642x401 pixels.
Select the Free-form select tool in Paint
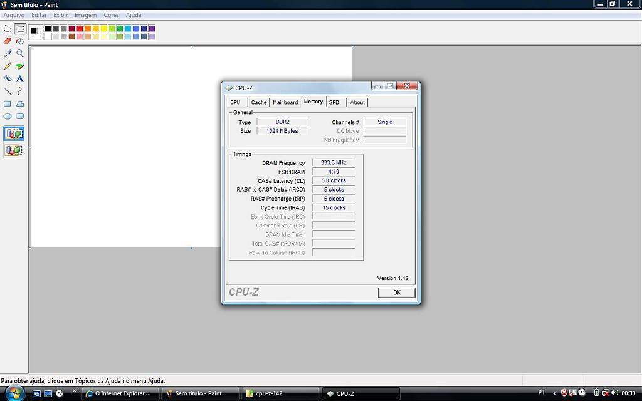(8, 29)
